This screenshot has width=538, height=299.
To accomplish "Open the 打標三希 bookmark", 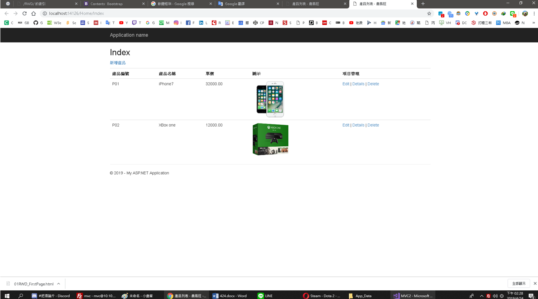I will [481, 23].
